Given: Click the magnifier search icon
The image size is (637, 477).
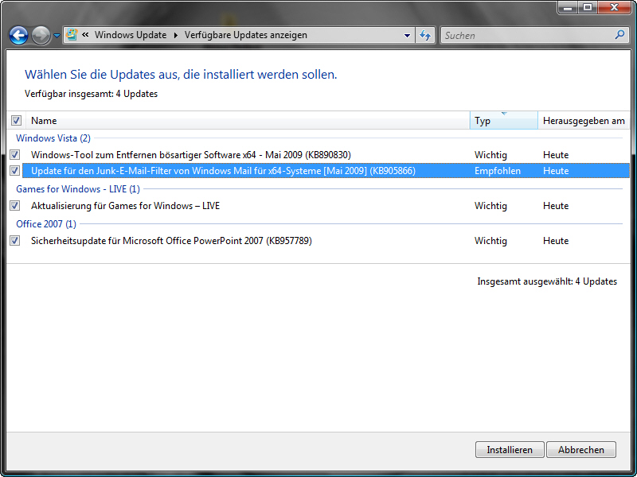Looking at the screenshot, I should [x=620, y=35].
